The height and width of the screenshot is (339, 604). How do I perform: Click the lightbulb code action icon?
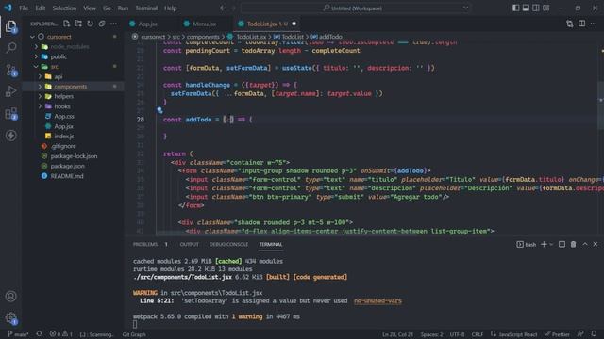tap(159, 110)
